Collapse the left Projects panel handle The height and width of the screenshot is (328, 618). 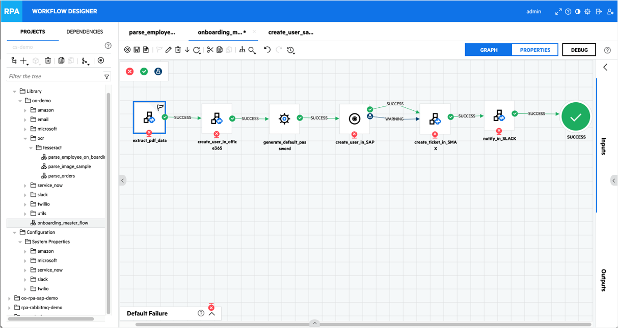[x=122, y=181]
